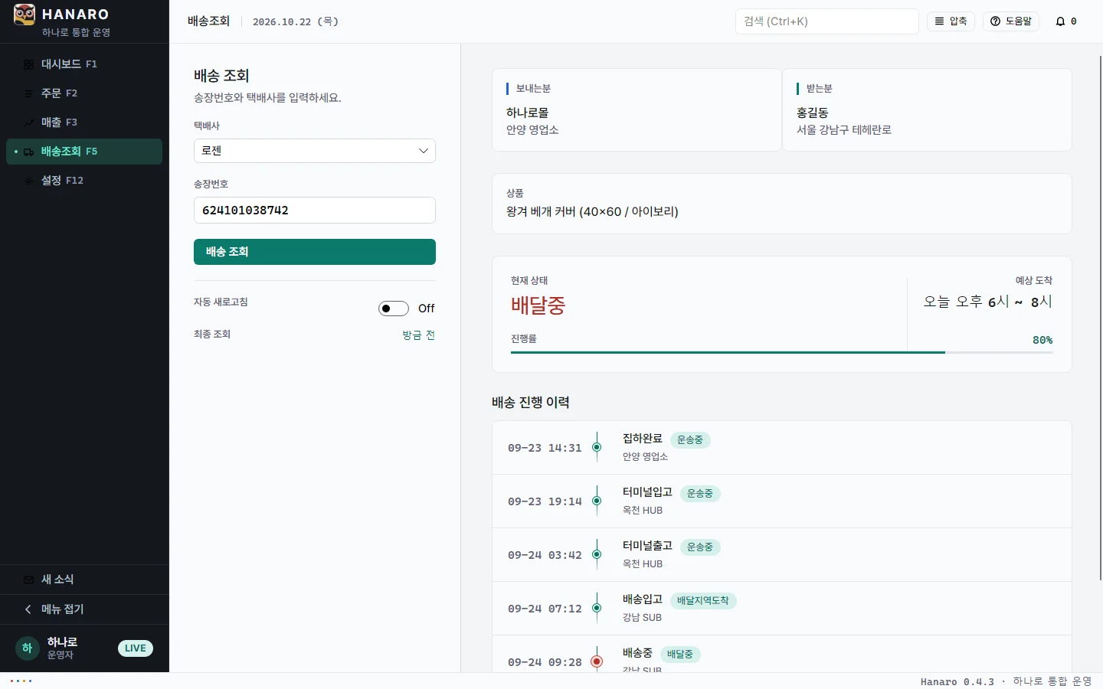Go to 주문 F2 menu

point(84,93)
